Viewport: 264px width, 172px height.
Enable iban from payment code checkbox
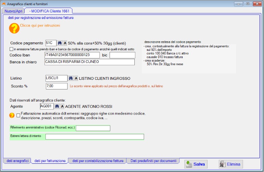coord(11,49)
